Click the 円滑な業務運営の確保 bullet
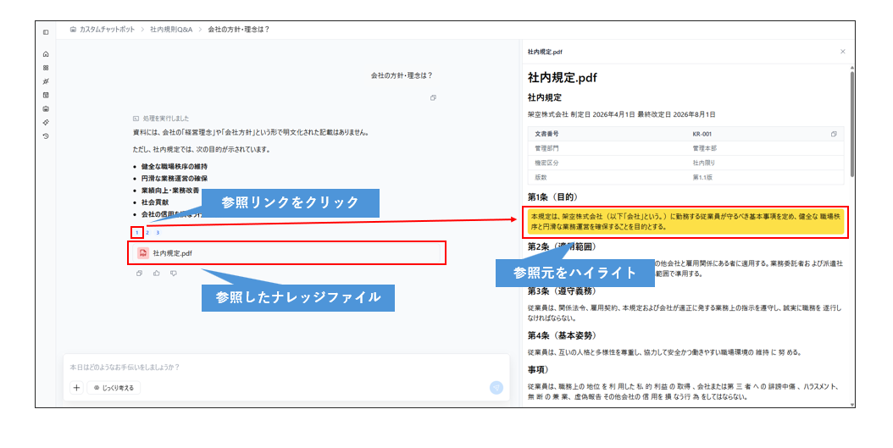 tap(175, 179)
